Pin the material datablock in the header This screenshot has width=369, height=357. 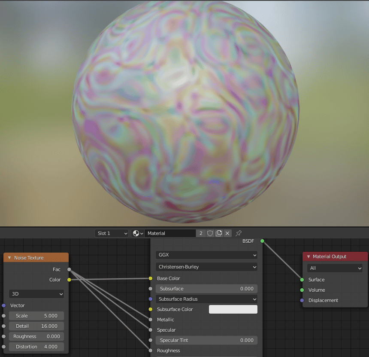point(239,233)
